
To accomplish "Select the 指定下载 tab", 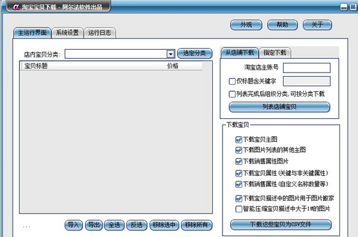I will click(x=275, y=53).
